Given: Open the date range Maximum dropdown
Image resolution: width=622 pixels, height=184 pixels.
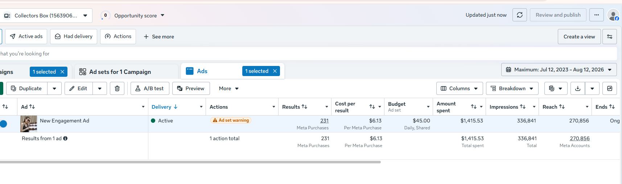Looking at the screenshot, I should tap(559, 70).
